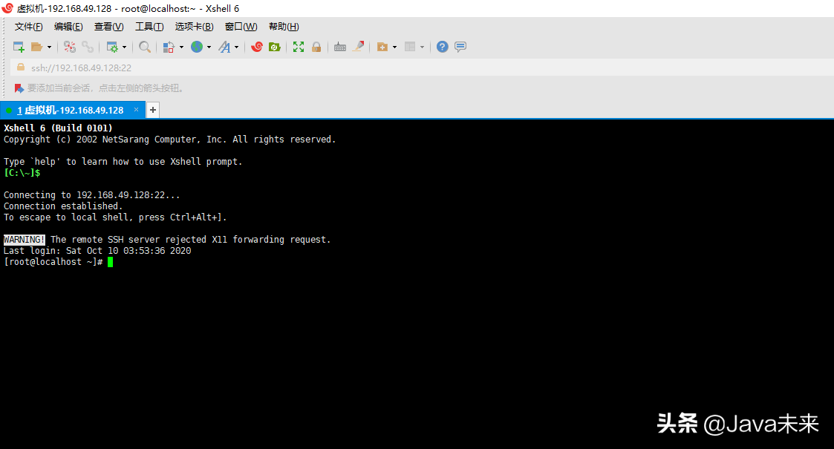834x449 pixels.
Task: Open the 窗口(W) menu
Action: pyautogui.click(x=241, y=27)
